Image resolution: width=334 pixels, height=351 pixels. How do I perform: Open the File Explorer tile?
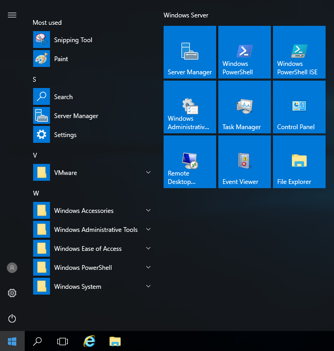click(299, 162)
